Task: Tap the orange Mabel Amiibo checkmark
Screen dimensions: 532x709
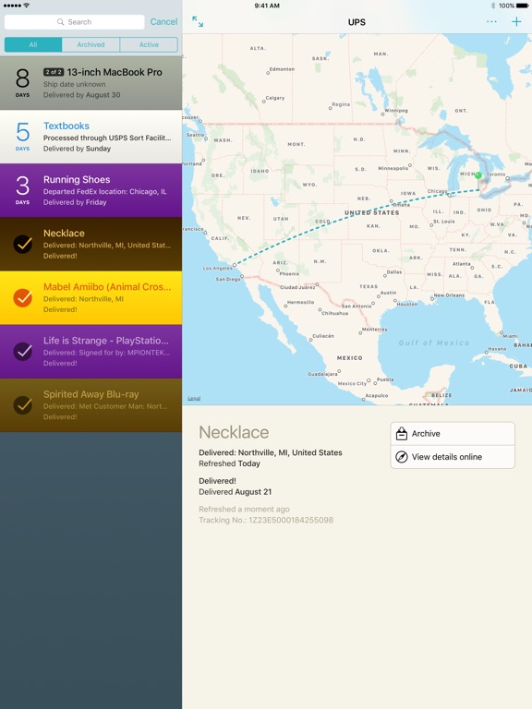Action: click(22, 298)
